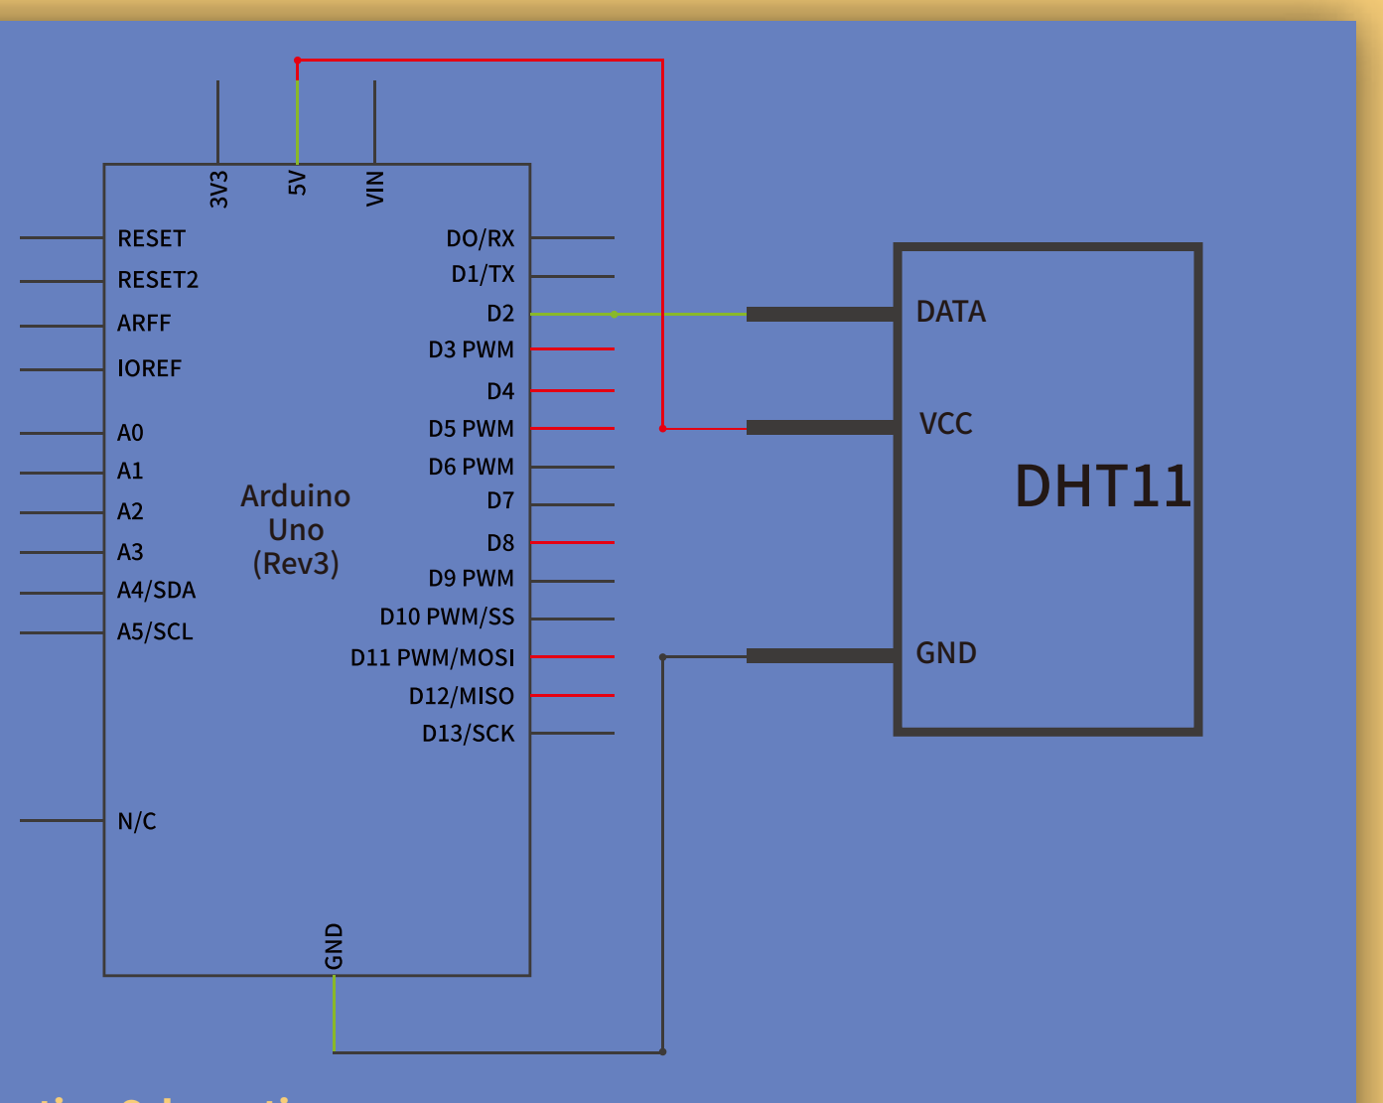Click the D7 pin label
The image size is (1383, 1103).
point(500,500)
